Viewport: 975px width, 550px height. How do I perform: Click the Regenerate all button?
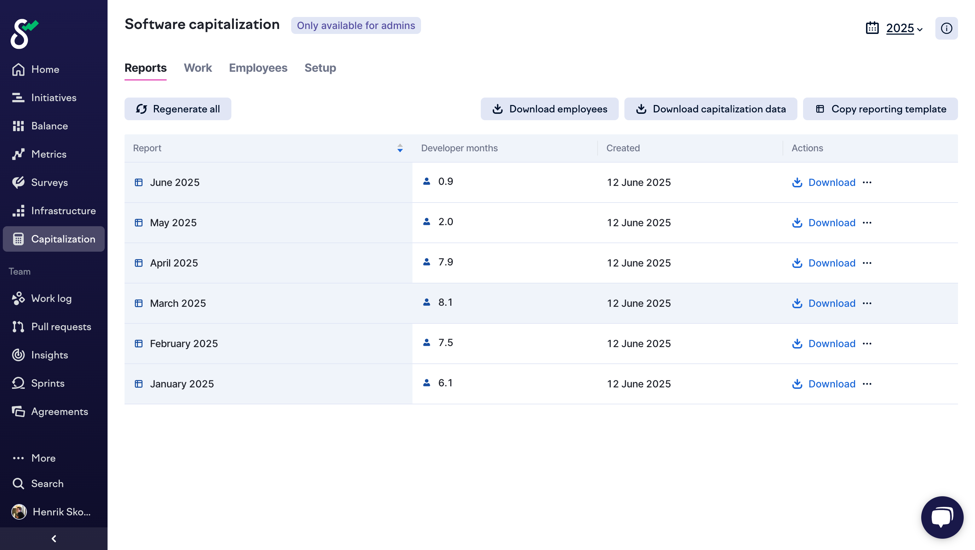pyautogui.click(x=178, y=109)
